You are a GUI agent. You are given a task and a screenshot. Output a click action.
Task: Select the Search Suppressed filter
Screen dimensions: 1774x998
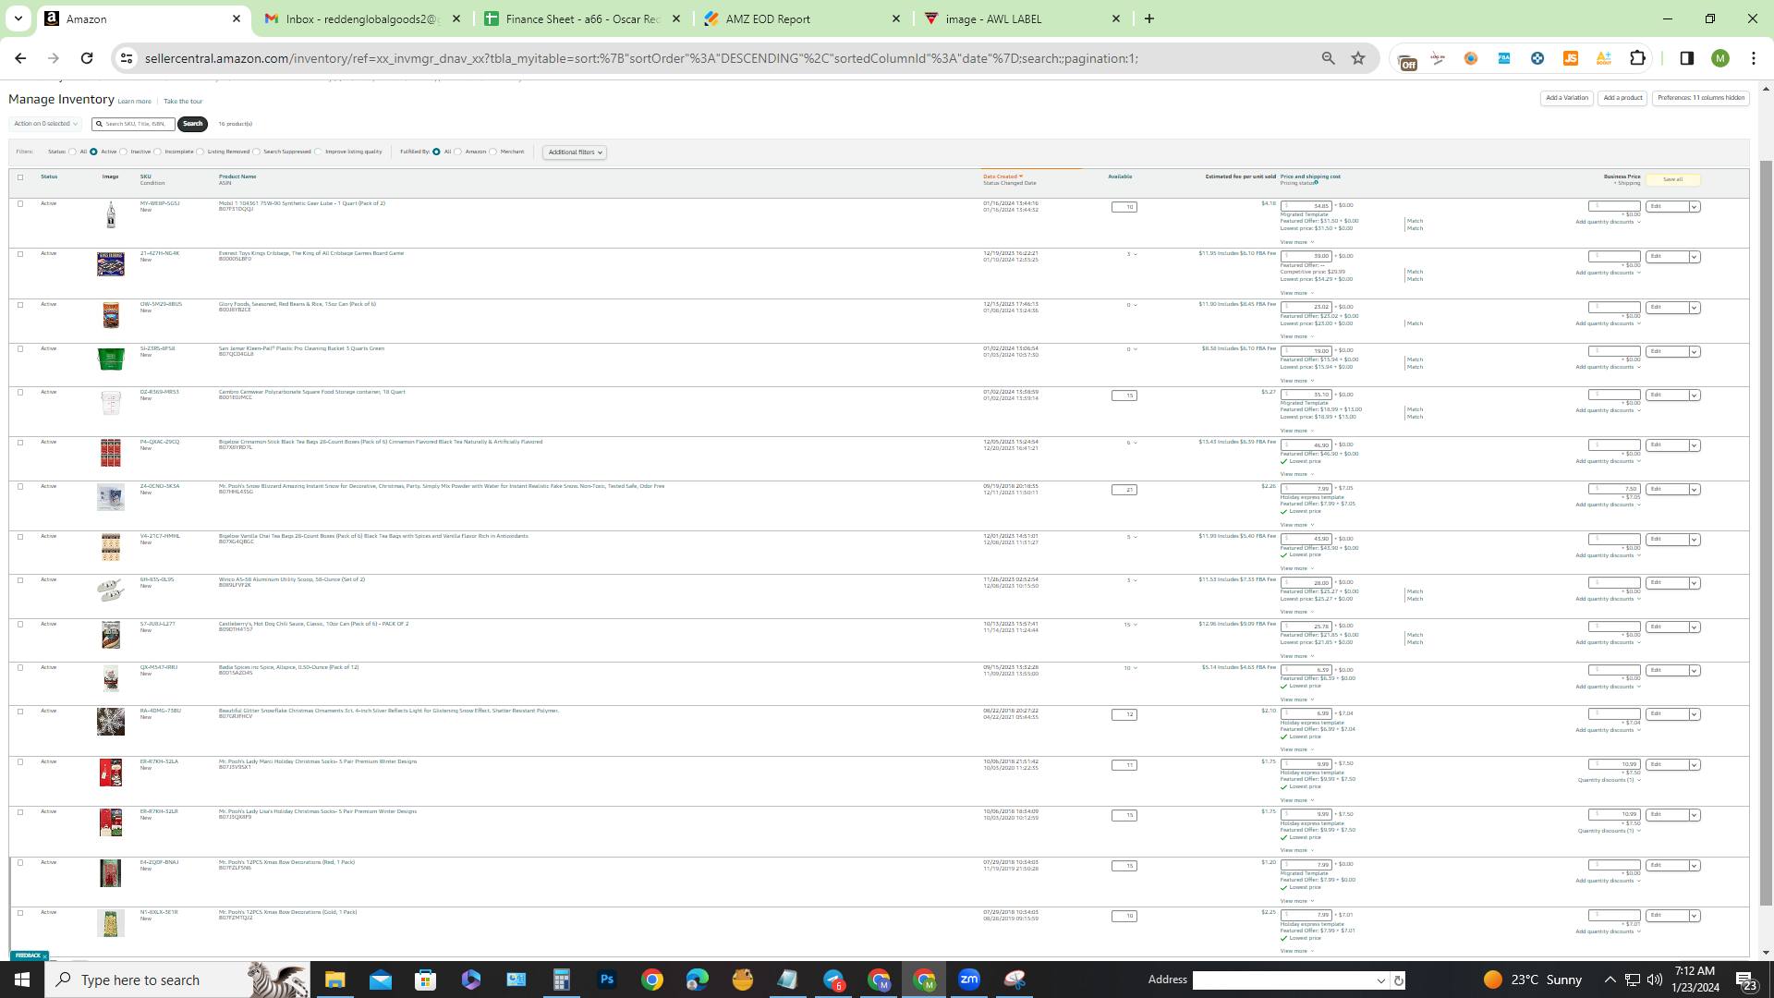coord(256,152)
